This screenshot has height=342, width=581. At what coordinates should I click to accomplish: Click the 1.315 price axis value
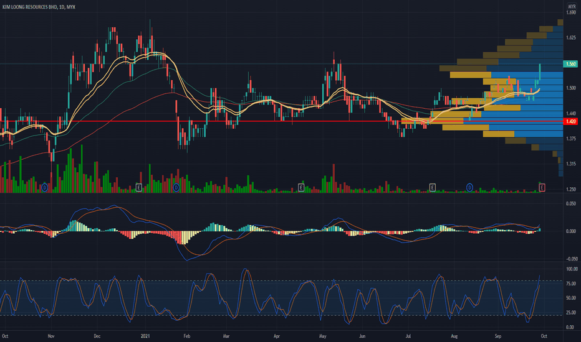[x=571, y=164]
